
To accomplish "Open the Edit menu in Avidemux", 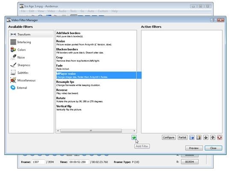I will [x=32, y=11].
